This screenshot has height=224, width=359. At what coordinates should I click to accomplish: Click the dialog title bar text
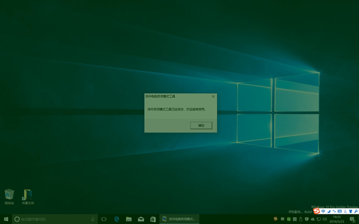(x=160, y=96)
